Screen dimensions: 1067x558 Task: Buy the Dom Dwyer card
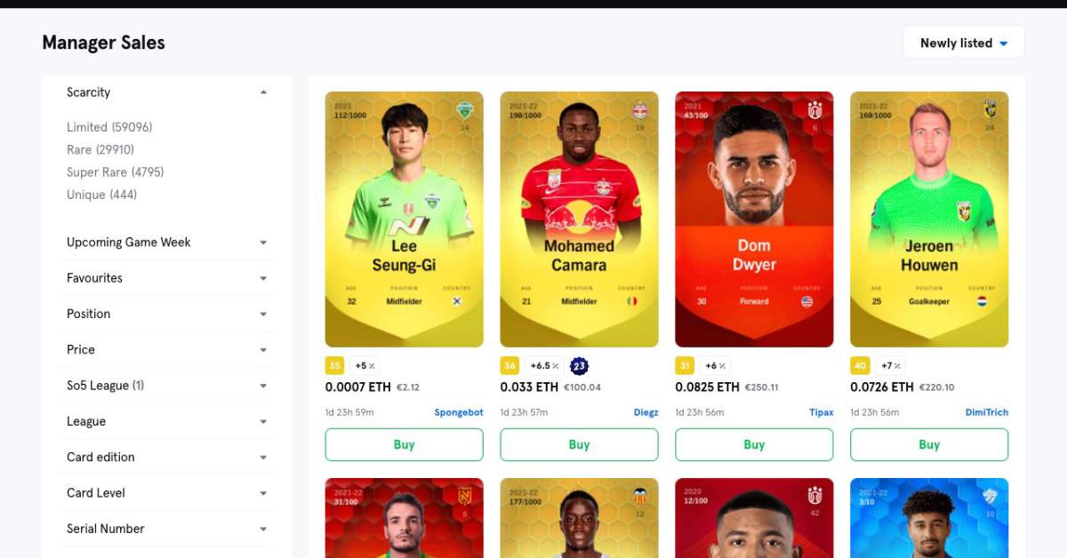[754, 444]
